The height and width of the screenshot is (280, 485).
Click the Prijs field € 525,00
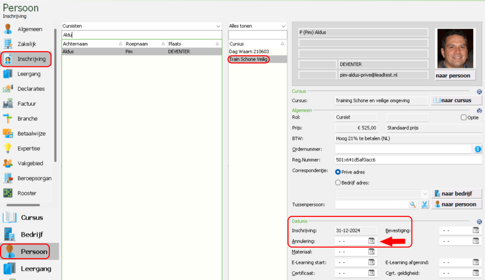356,128
